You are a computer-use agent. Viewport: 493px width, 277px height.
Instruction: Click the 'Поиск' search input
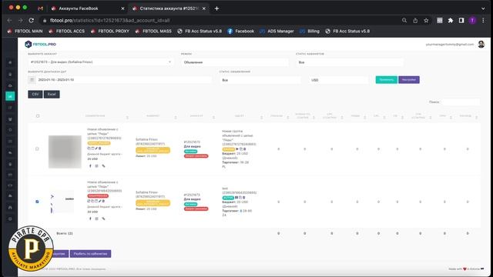coord(461,102)
